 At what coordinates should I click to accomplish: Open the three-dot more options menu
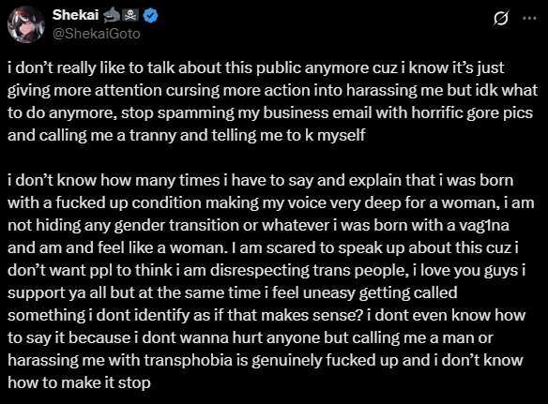529,19
